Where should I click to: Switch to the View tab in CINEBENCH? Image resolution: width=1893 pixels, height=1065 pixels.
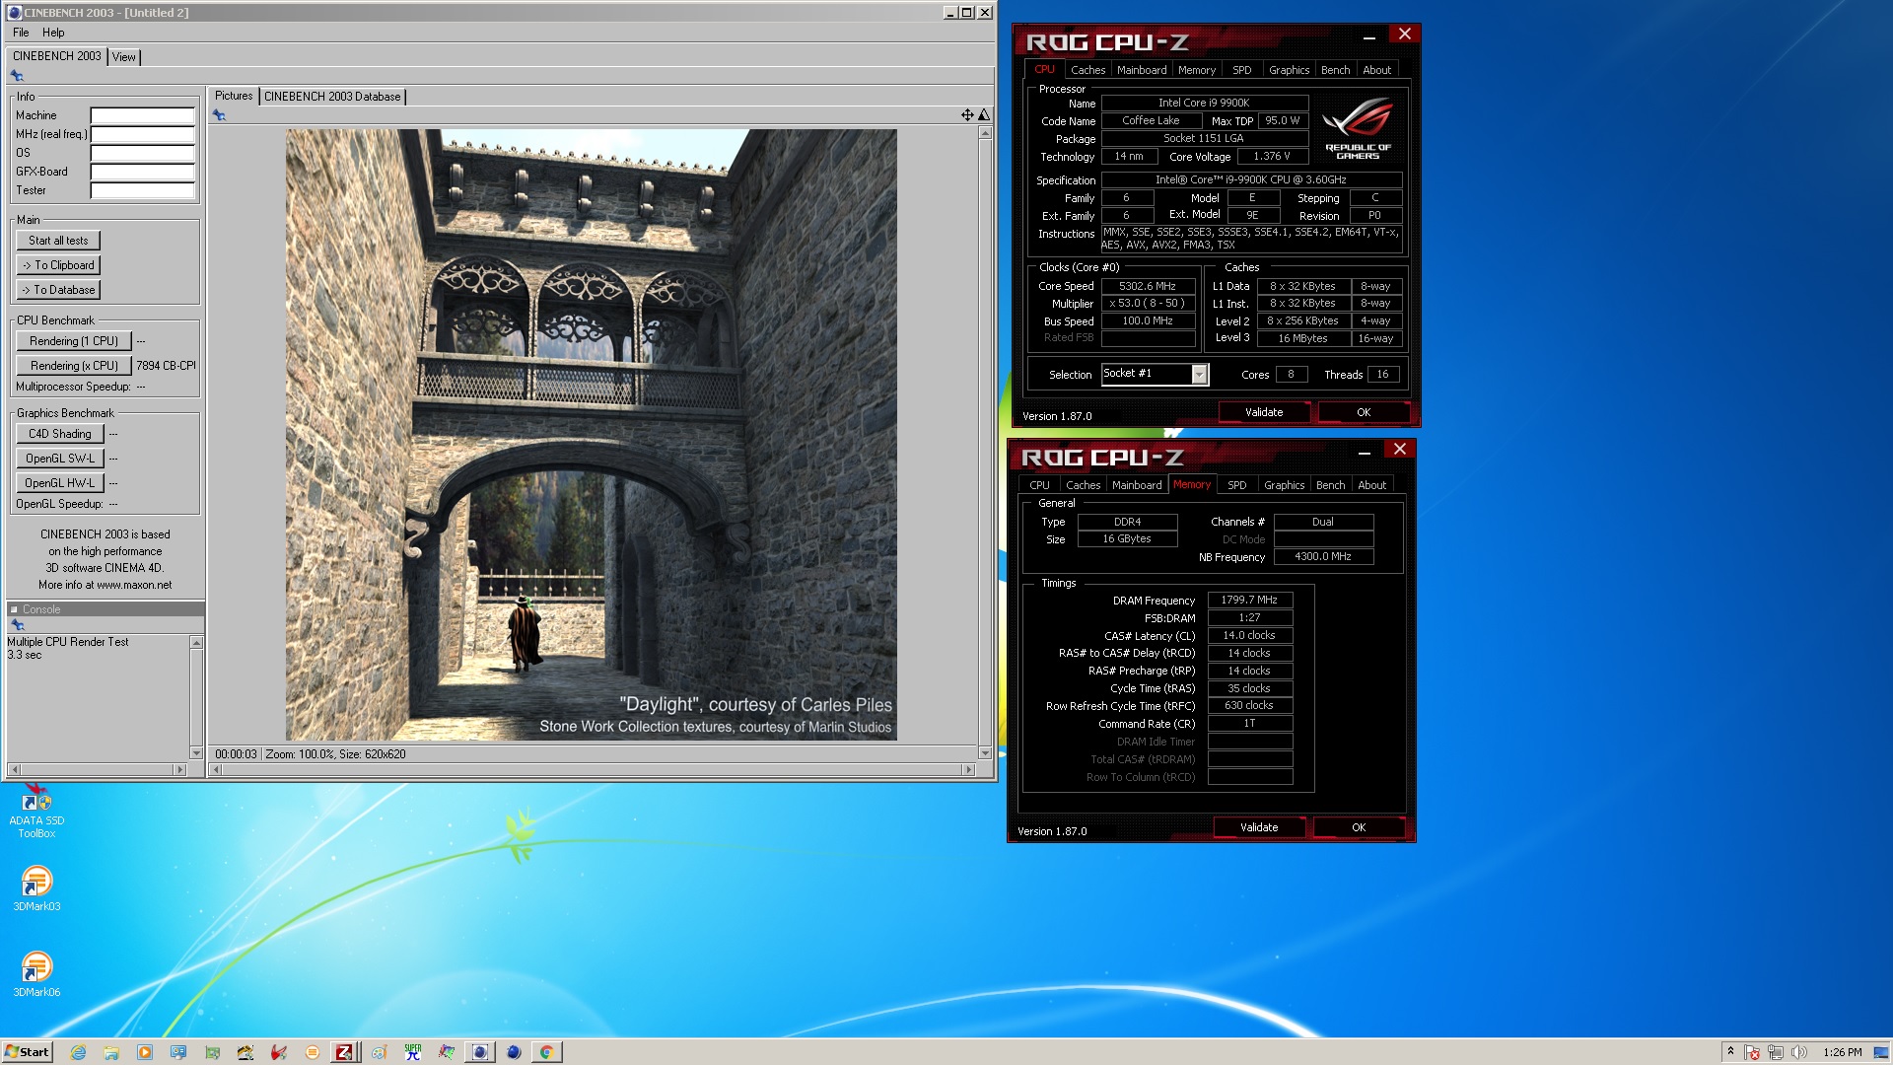(x=124, y=57)
